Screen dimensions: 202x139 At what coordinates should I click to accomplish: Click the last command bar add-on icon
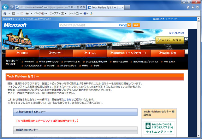[x=92, y=13]
